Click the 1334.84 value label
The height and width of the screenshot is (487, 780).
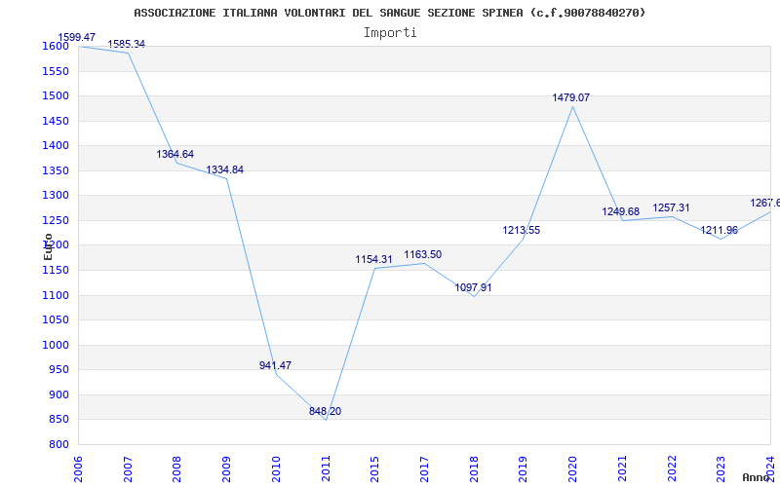click(x=225, y=169)
